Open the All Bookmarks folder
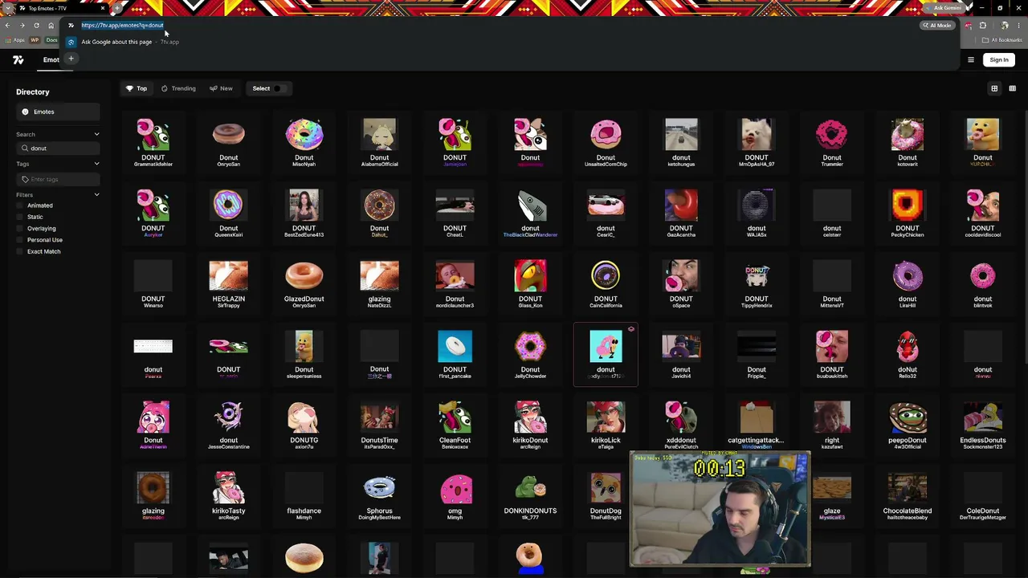This screenshot has width=1028, height=578. pyautogui.click(x=1003, y=40)
